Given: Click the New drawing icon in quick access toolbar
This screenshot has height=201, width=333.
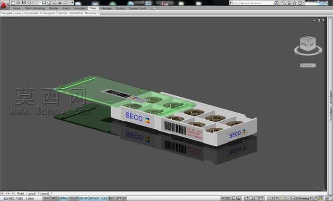Looking at the screenshot, I should 13,3.
